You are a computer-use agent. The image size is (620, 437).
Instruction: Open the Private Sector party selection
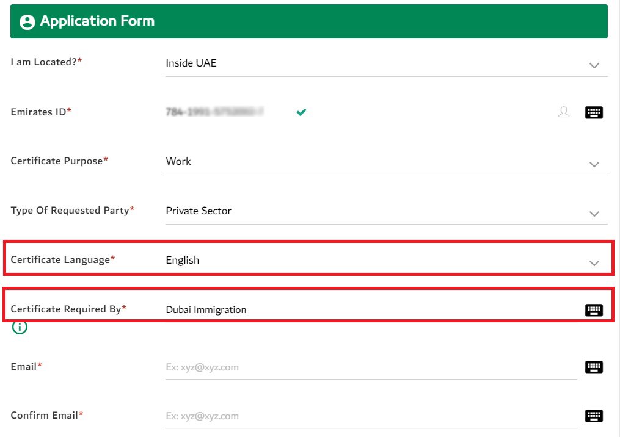[199, 211]
